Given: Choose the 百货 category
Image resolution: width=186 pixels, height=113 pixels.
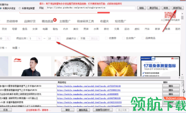Looking at the screenshot, I should [4, 29].
